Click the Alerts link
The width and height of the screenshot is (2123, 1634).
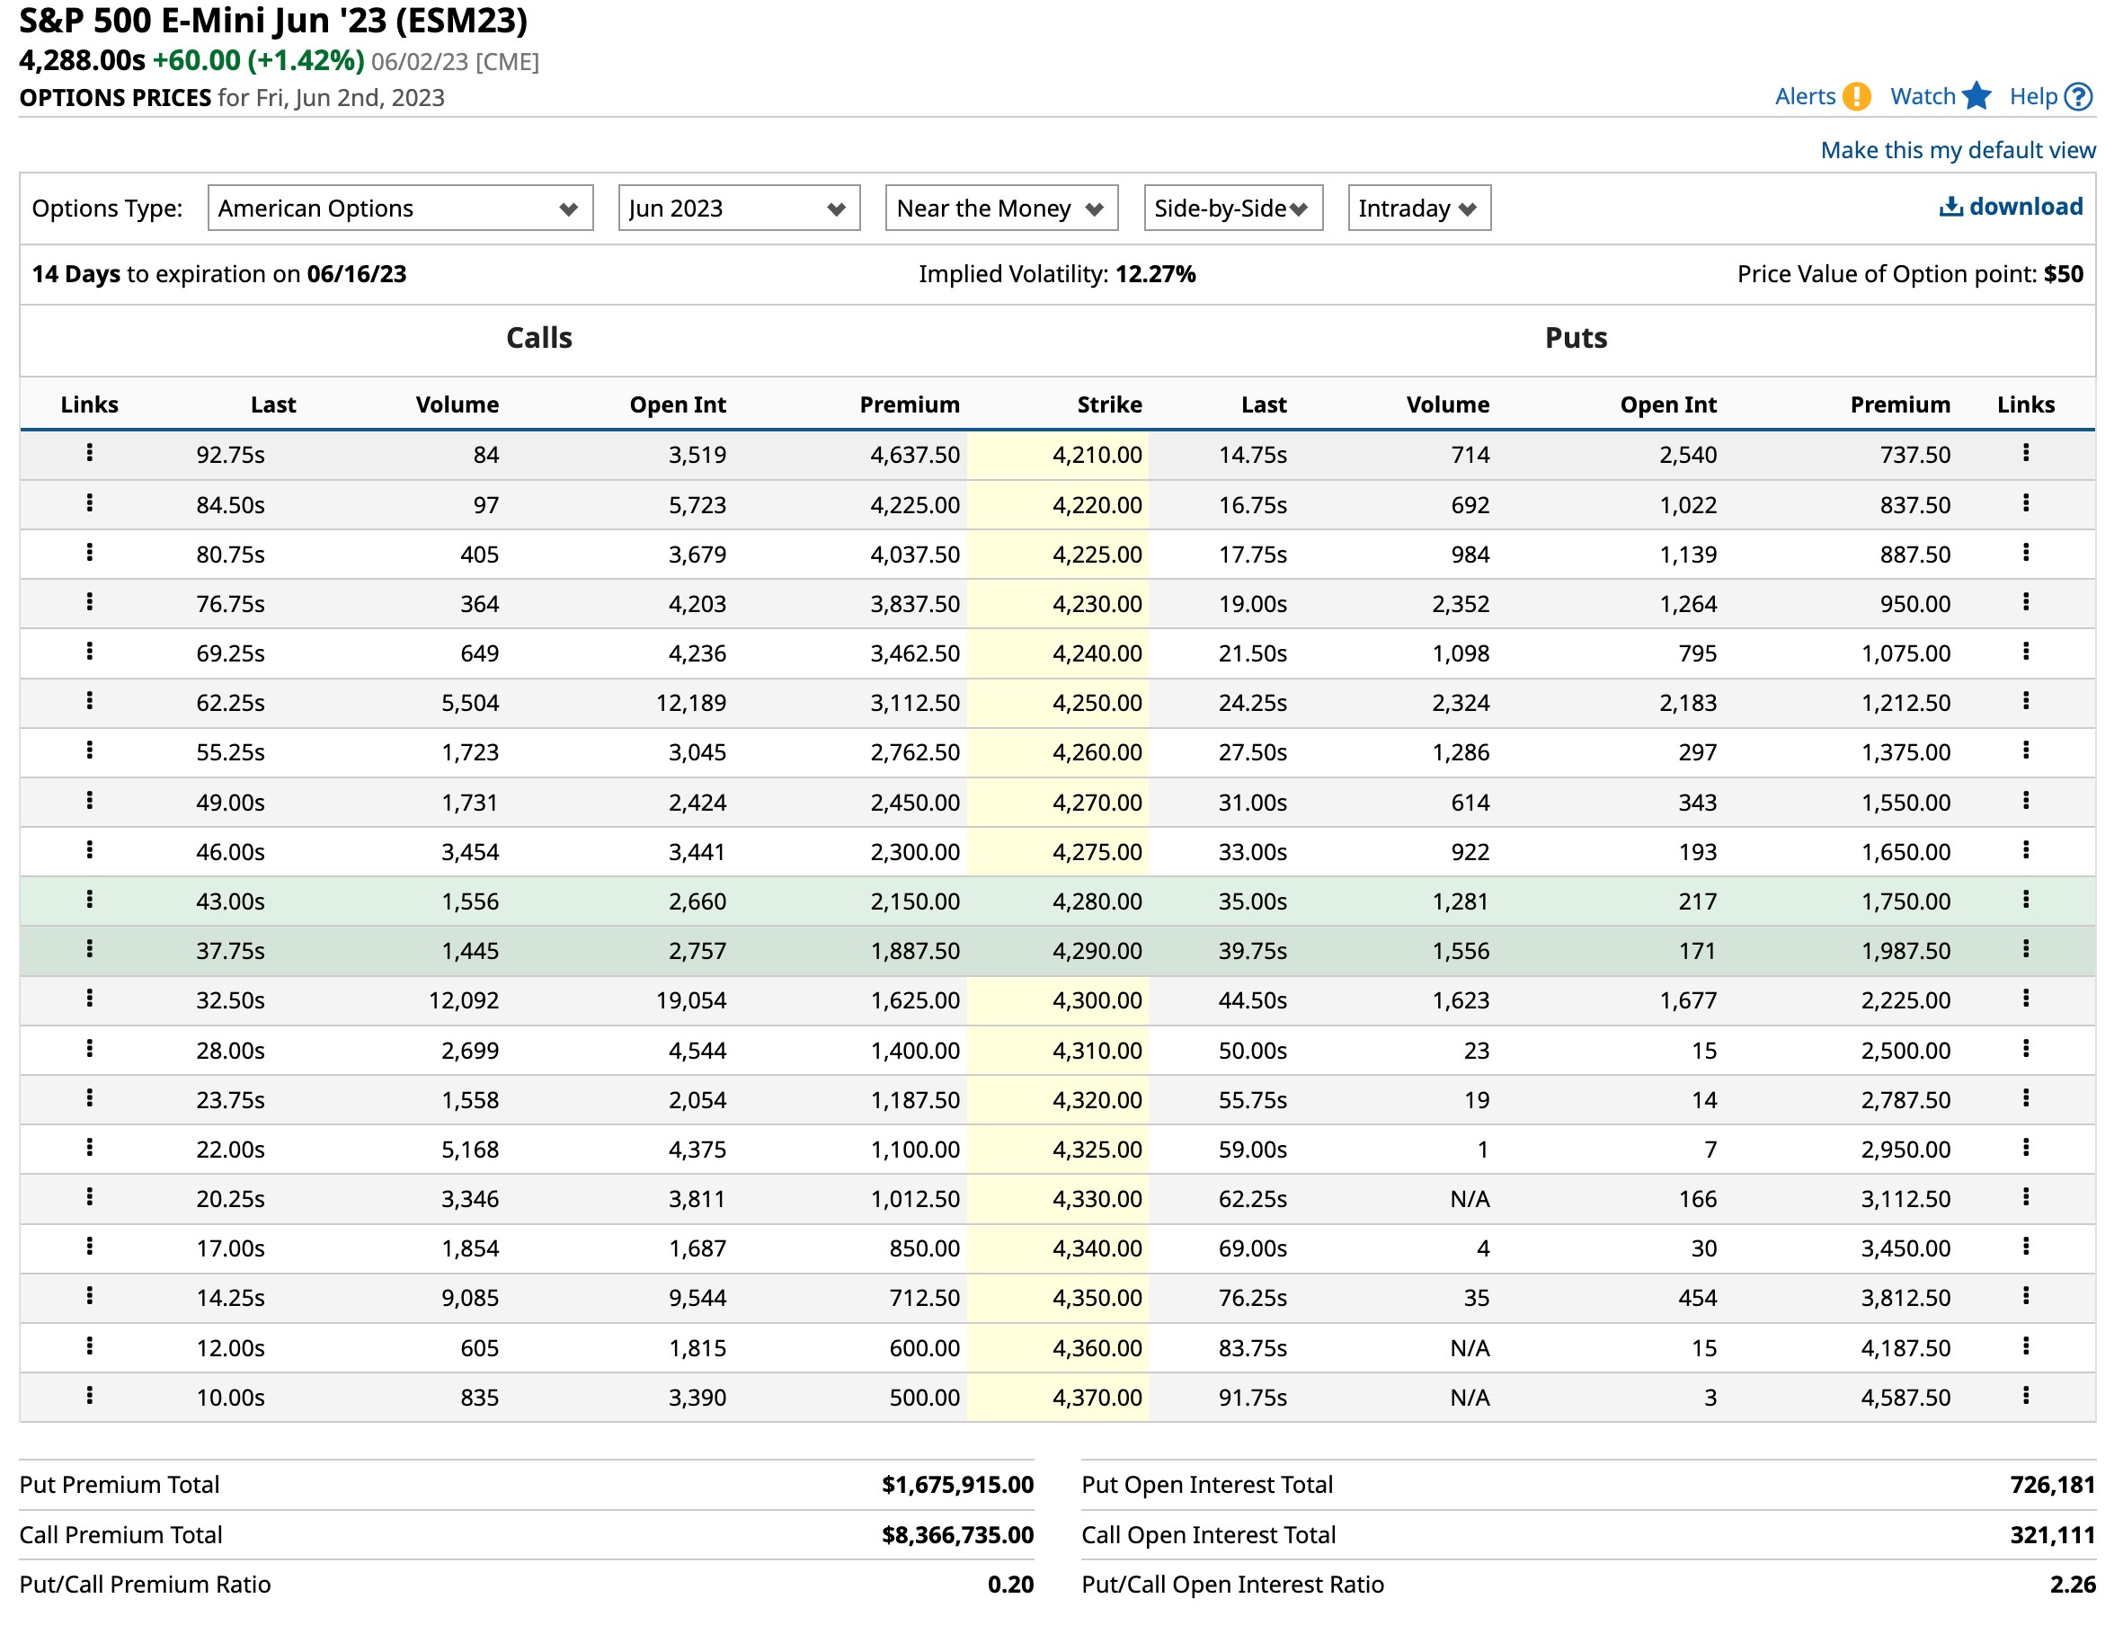[x=1805, y=96]
